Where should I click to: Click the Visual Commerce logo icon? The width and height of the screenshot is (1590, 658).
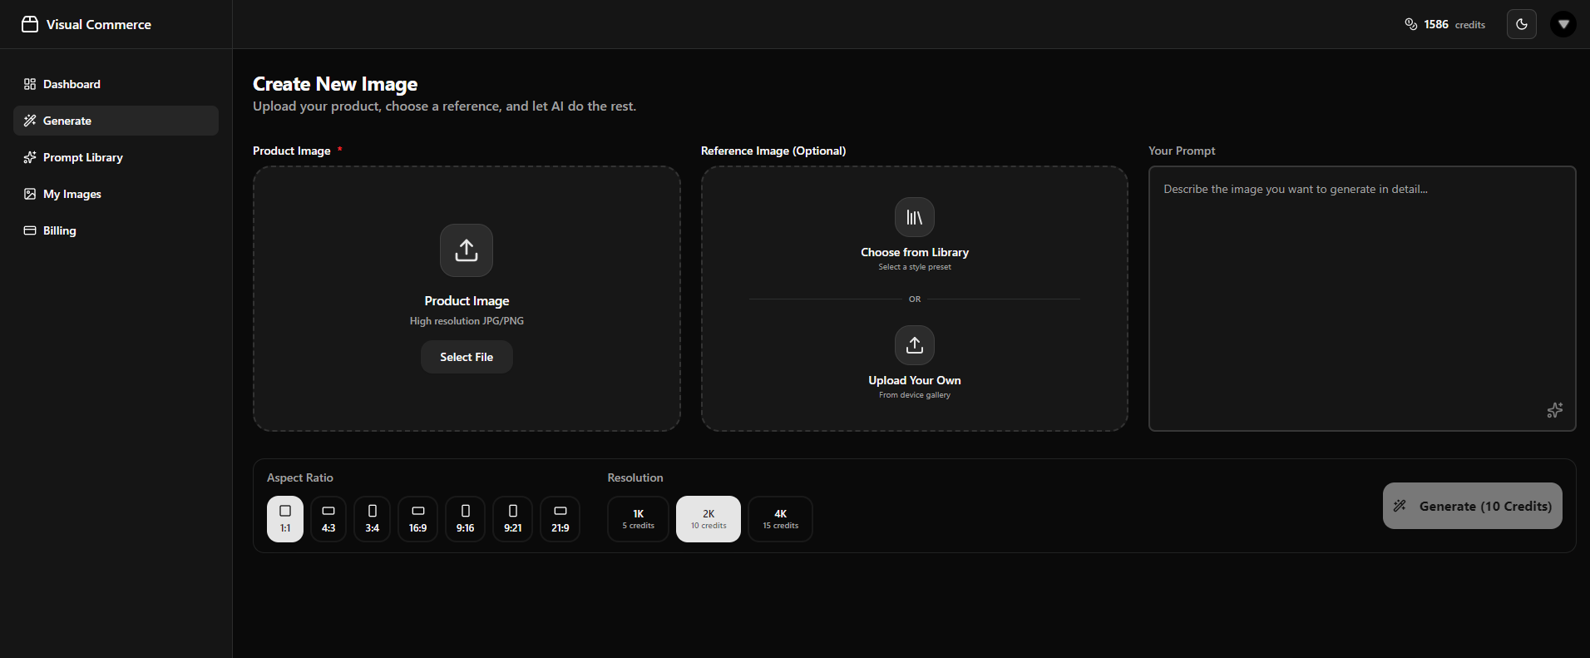[30, 24]
